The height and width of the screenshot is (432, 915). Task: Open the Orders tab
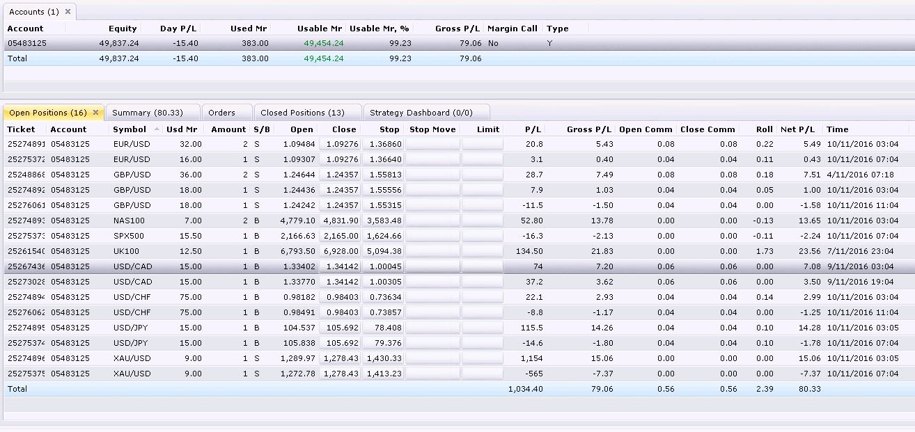tap(227, 113)
